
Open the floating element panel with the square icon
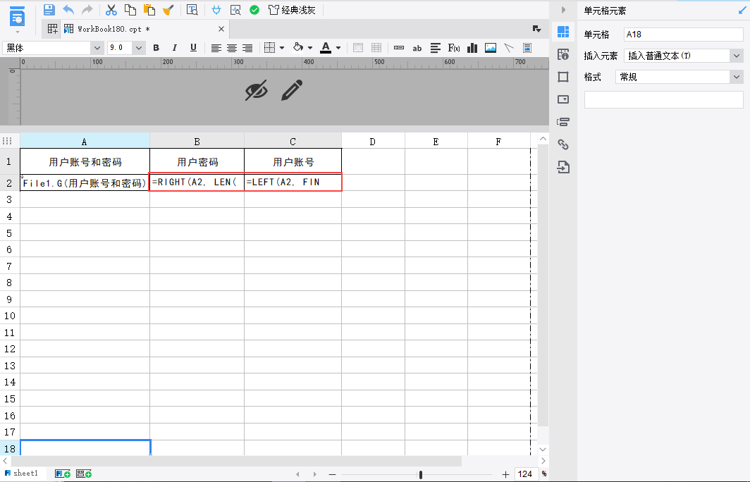tap(563, 77)
